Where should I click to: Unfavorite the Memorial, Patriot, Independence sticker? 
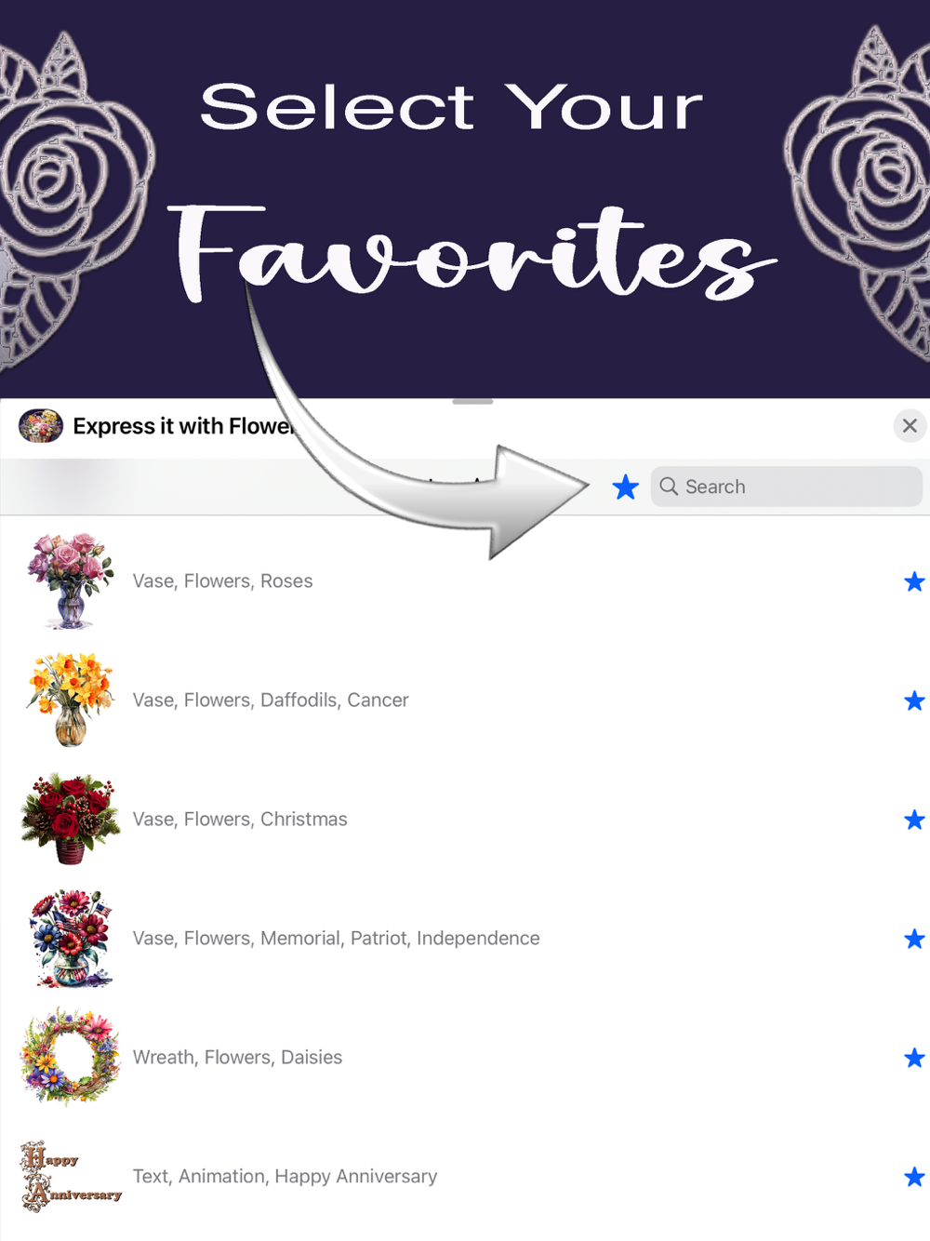point(914,939)
